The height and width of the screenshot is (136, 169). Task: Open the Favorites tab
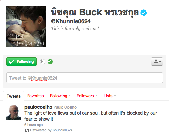[x=35, y=96]
